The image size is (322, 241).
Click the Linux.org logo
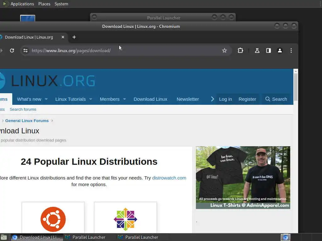point(48,81)
